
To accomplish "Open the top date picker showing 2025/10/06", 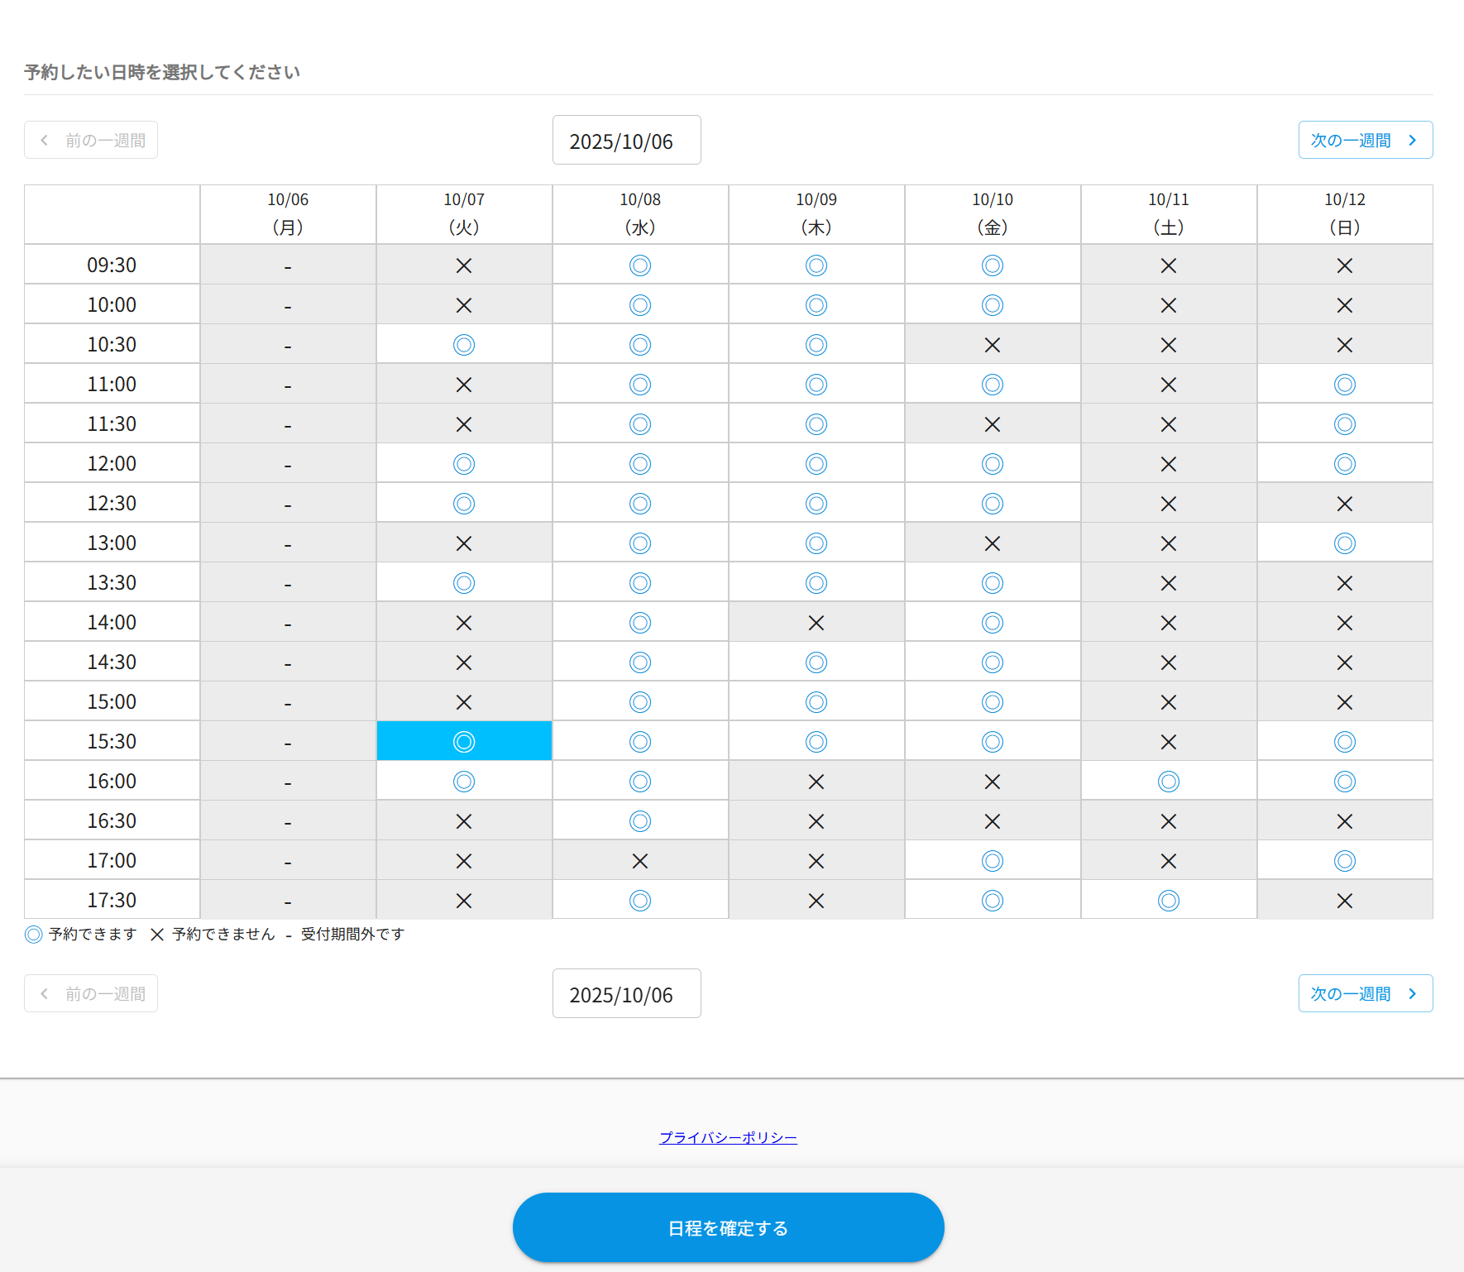I will [x=626, y=141].
